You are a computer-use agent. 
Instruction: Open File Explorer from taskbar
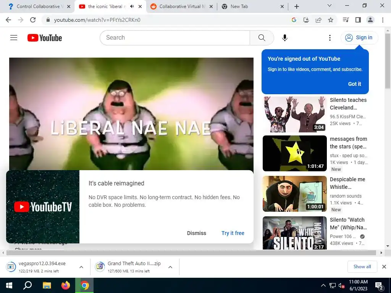click(47, 285)
